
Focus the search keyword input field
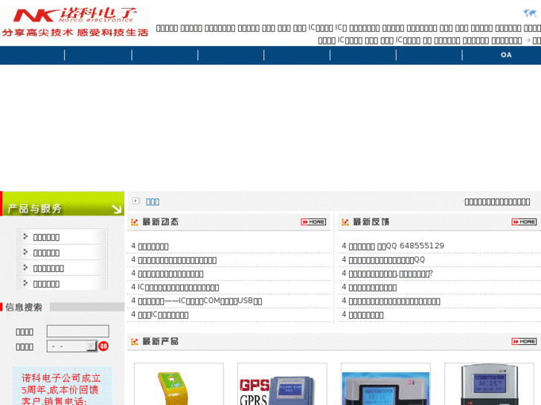(78, 331)
